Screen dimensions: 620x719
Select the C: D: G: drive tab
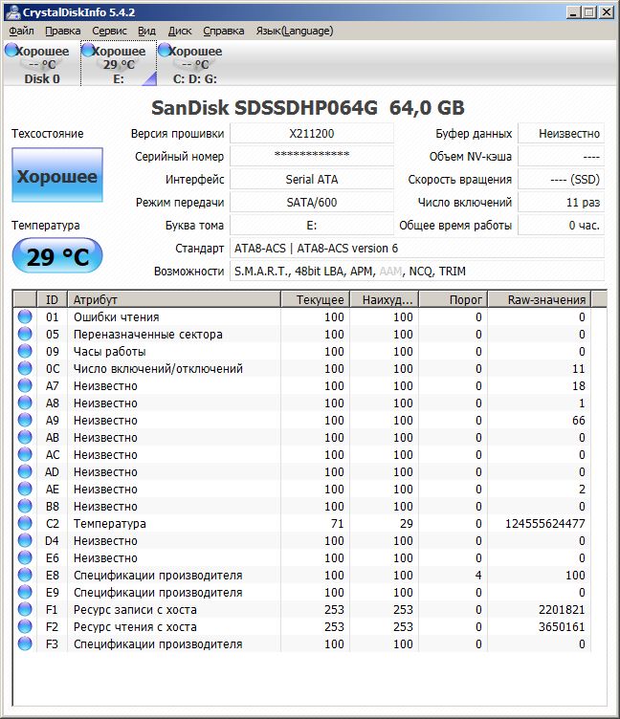point(195,64)
